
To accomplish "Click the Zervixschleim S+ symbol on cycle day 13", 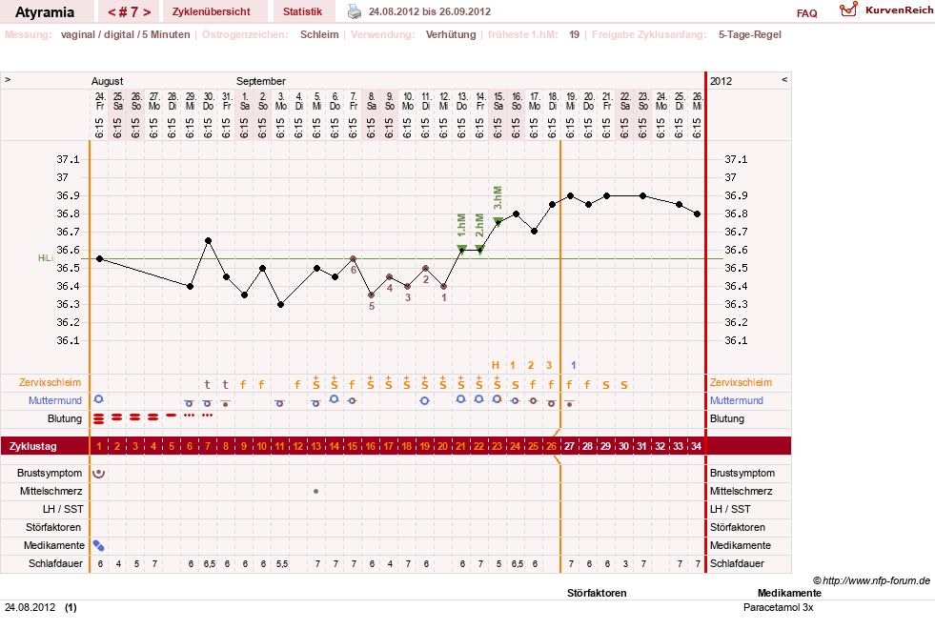I will pos(316,382).
